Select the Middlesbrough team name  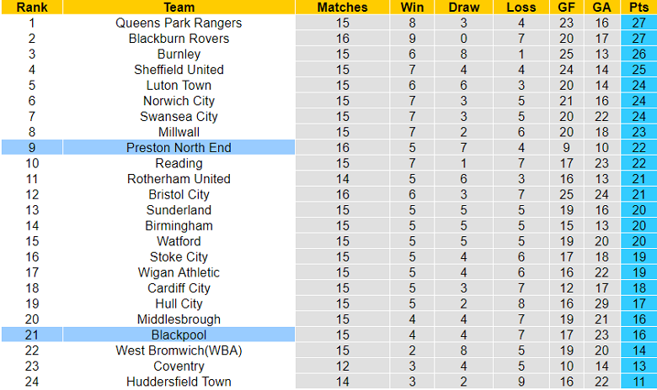179,319
